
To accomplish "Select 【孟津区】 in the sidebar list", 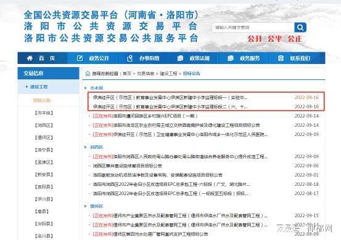I will (44, 162).
